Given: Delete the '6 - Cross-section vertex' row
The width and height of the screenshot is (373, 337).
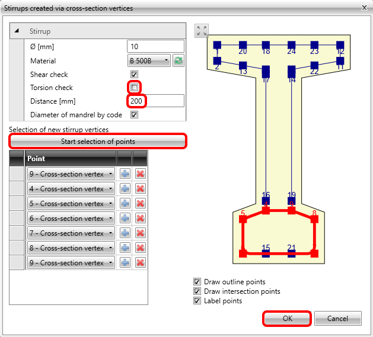Looking at the screenshot, I should (x=141, y=218).
